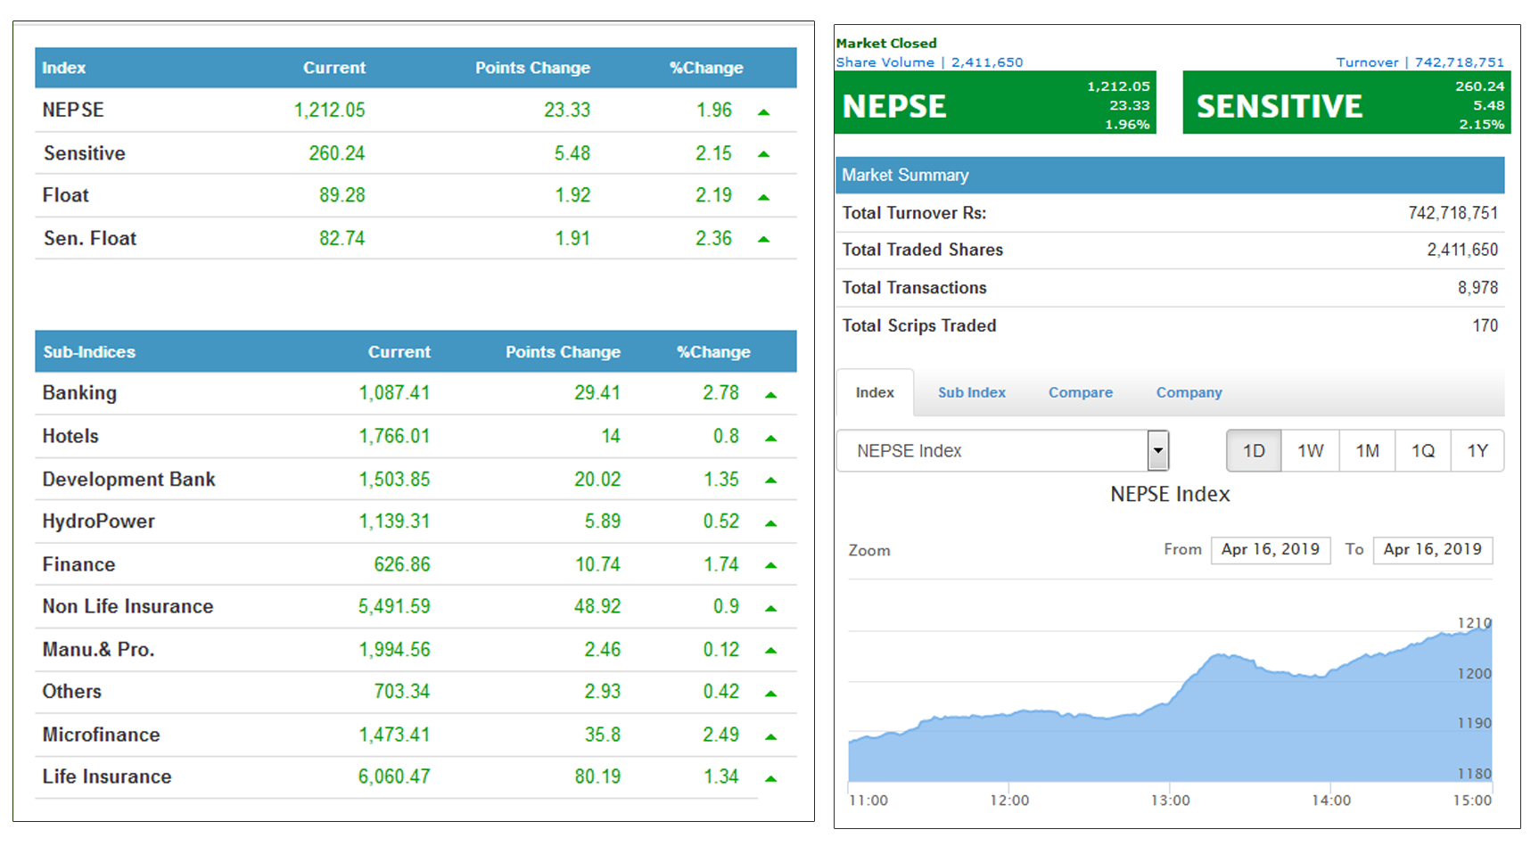Click the NEPSE Index chart title
1539x846 pixels.
click(1170, 494)
